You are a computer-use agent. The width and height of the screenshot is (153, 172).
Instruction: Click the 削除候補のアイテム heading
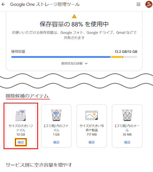(x=27, y=96)
